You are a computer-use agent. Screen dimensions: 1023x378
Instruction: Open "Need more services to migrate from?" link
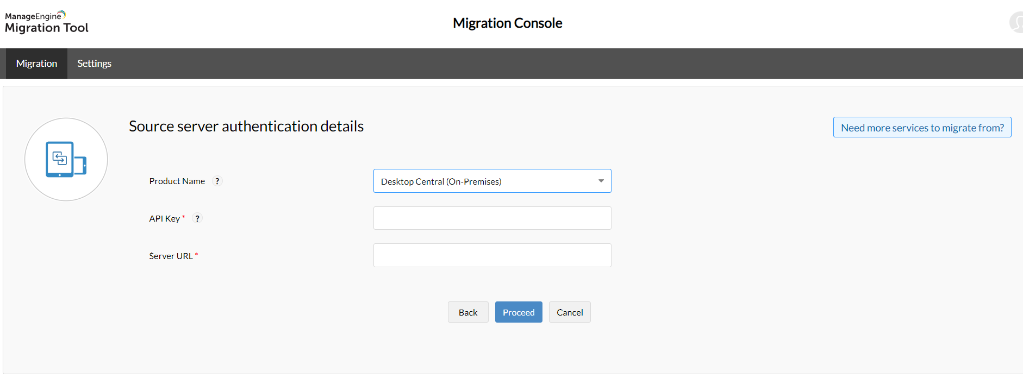[922, 128]
